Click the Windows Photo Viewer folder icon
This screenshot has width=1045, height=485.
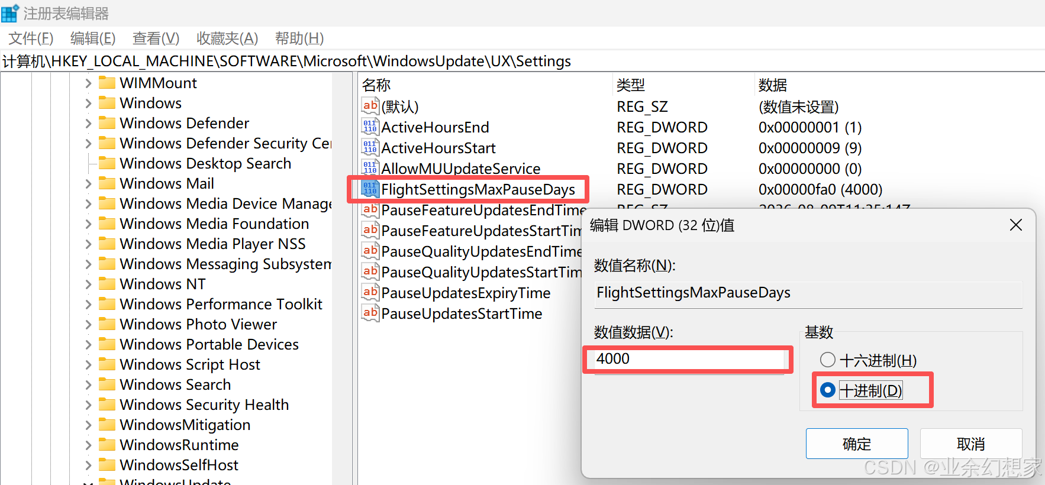click(107, 324)
